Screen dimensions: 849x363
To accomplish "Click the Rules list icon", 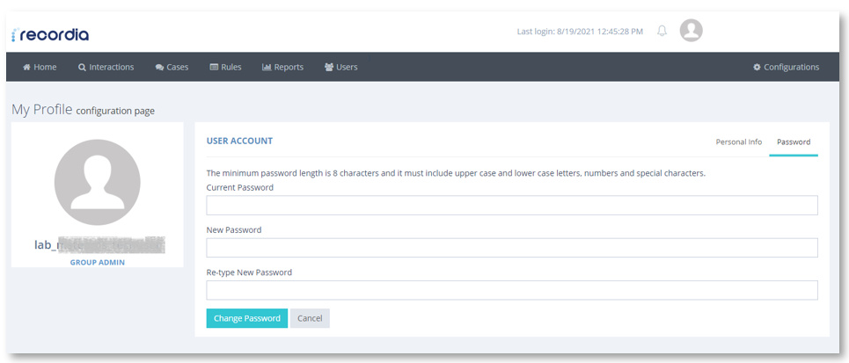I will 214,67.
